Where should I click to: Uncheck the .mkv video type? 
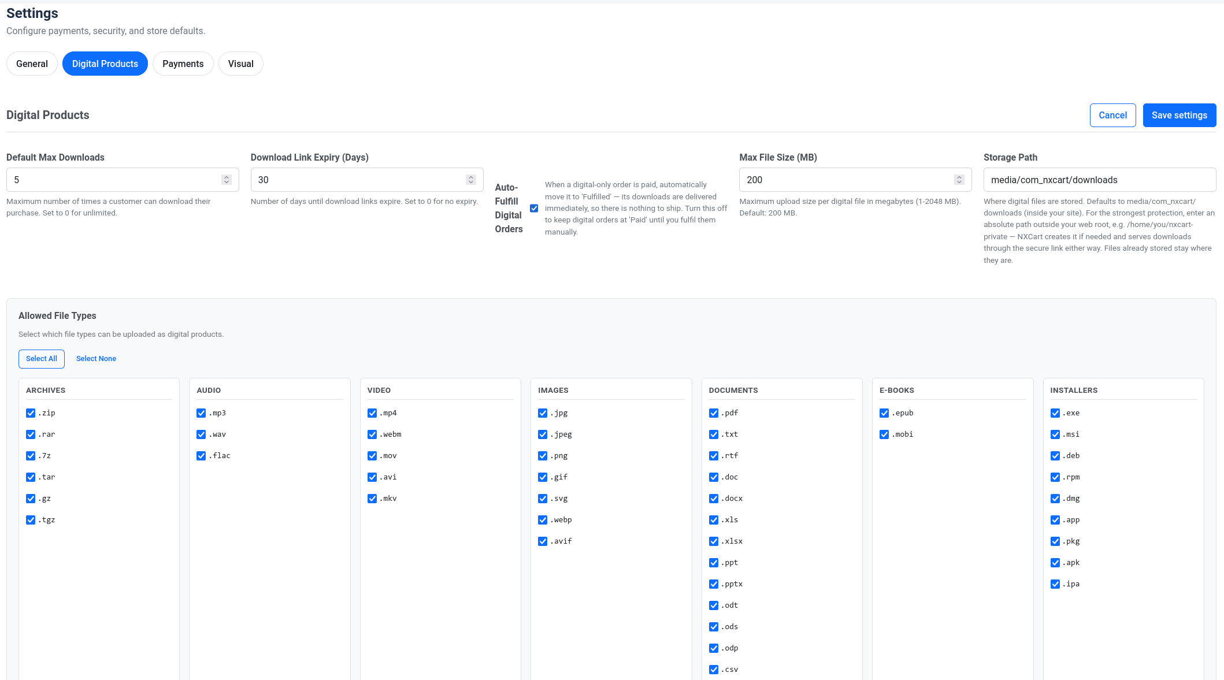click(x=372, y=499)
